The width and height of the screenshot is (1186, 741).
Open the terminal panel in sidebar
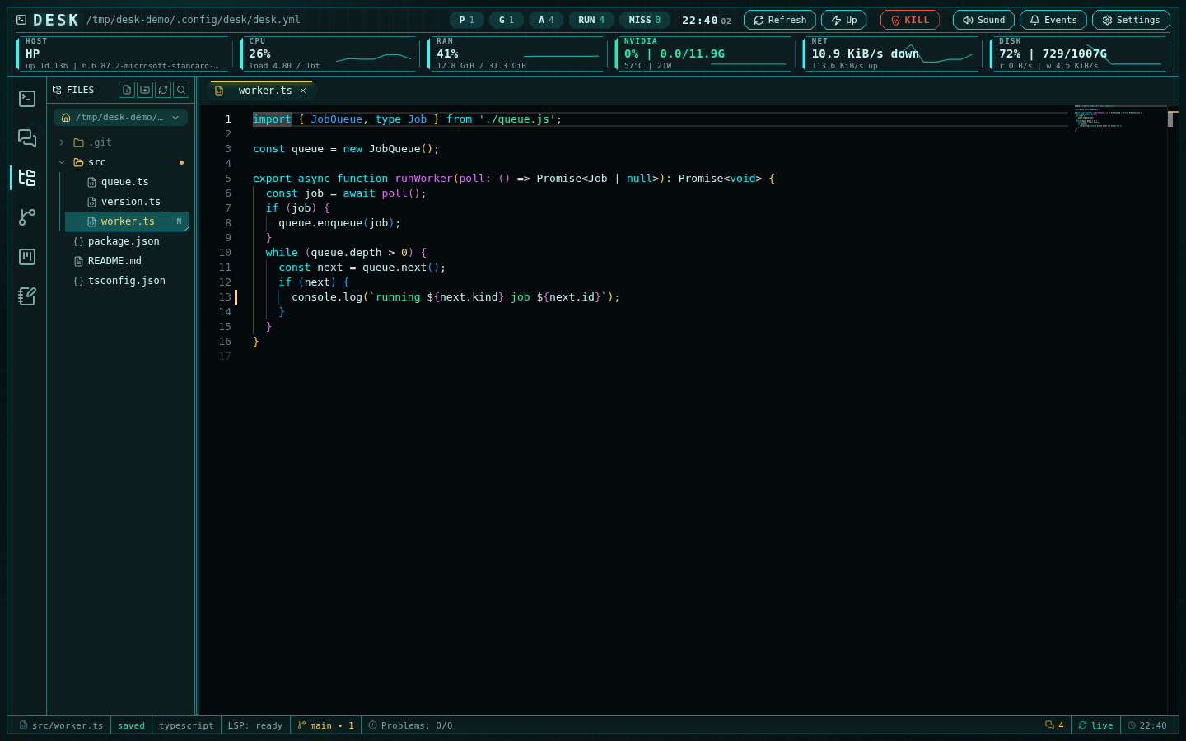[x=27, y=99]
